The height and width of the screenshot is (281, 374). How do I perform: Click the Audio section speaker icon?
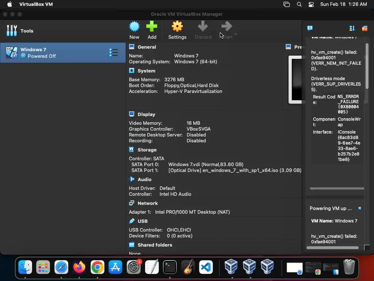(x=131, y=179)
